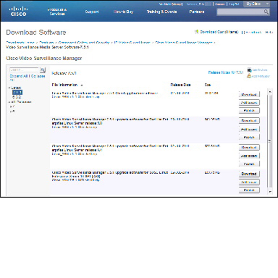
Task: Open the Connected Safety and Security breadcrumb
Action: (x=84, y=43)
